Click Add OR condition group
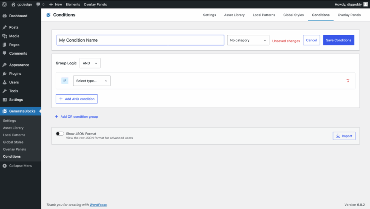 click(x=76, y=117)
